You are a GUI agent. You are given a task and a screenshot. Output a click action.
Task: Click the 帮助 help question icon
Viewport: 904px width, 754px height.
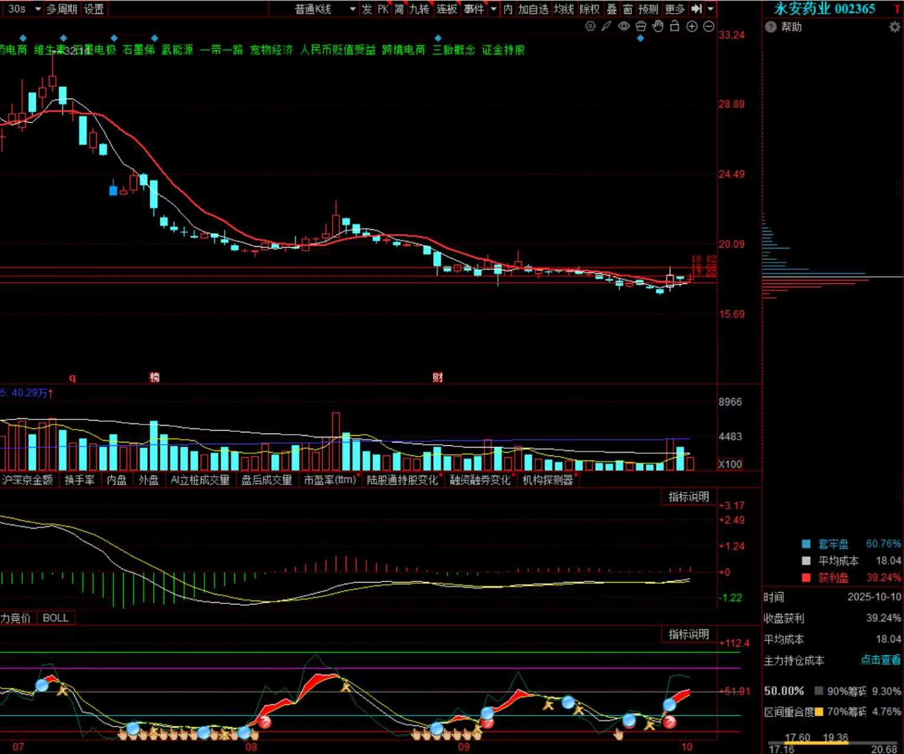click(x=770, y=27)
